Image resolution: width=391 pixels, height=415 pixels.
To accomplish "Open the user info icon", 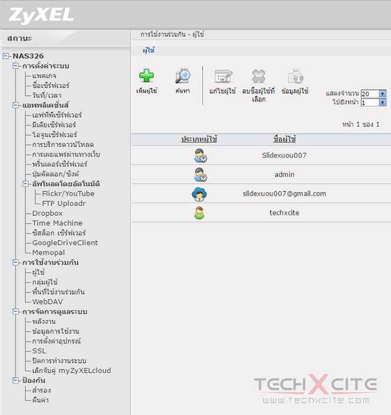I will (295, 76).
